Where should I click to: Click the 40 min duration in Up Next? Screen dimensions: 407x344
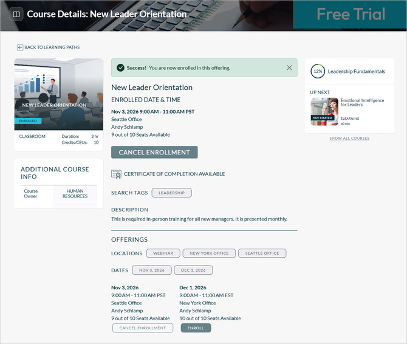(x=345, y=124)
